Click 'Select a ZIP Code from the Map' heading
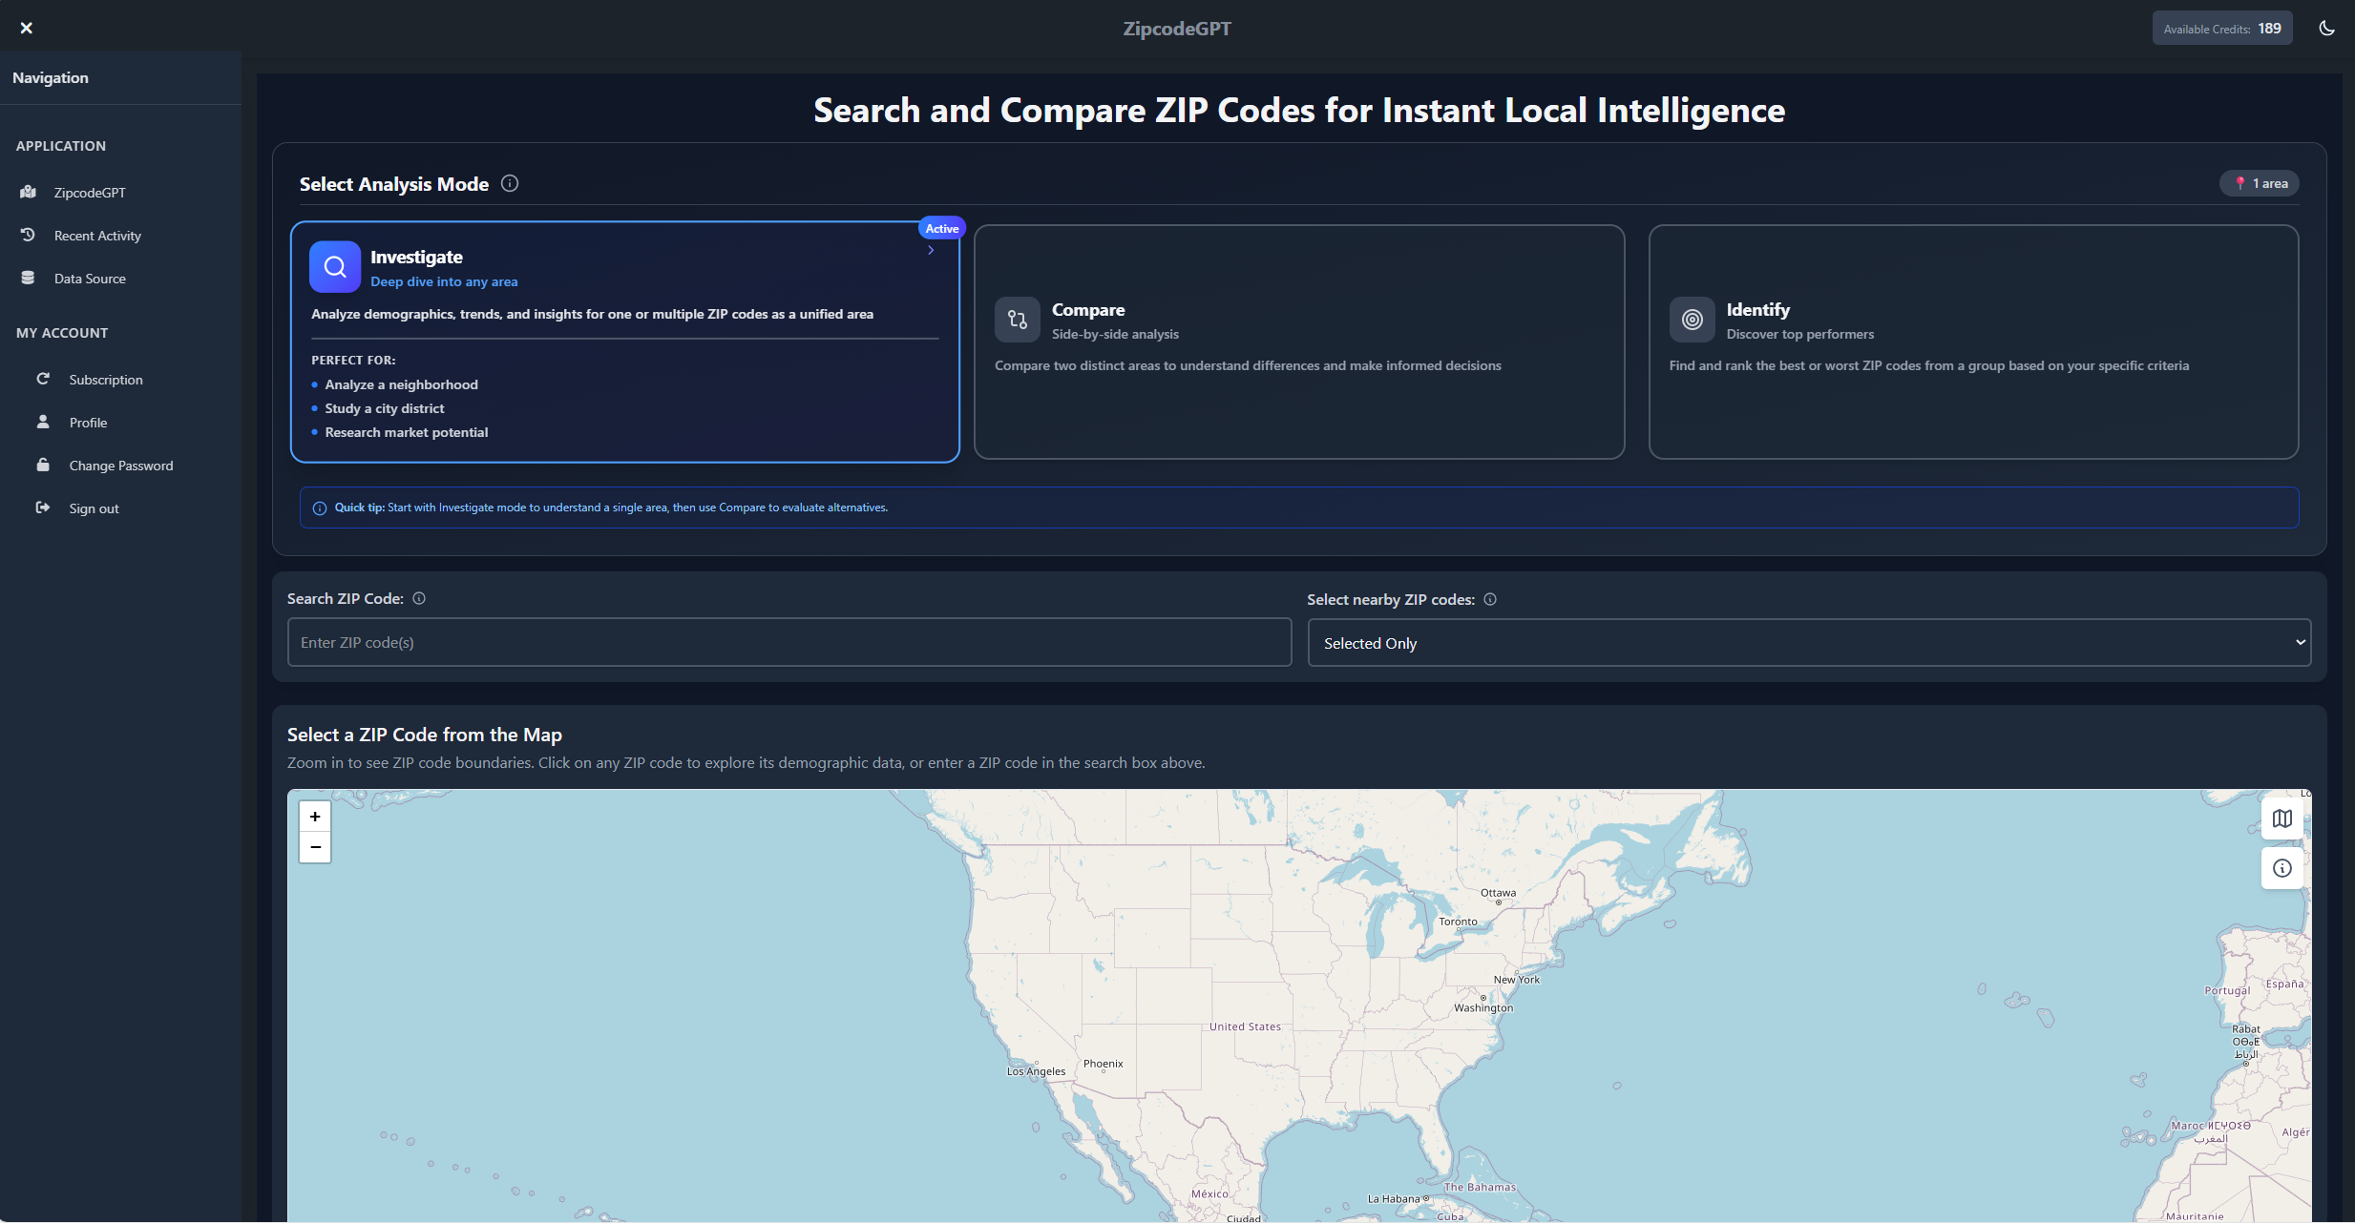 pyautogui.click(x=425, y=735)
